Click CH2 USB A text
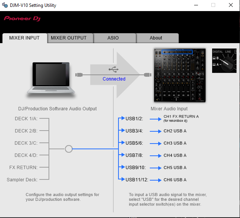 click(x=175, y=131)
